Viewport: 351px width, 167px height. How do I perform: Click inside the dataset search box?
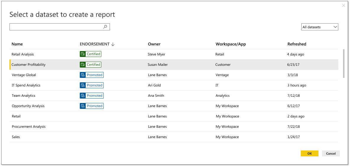pyautogui.click(x=56, y=27)
